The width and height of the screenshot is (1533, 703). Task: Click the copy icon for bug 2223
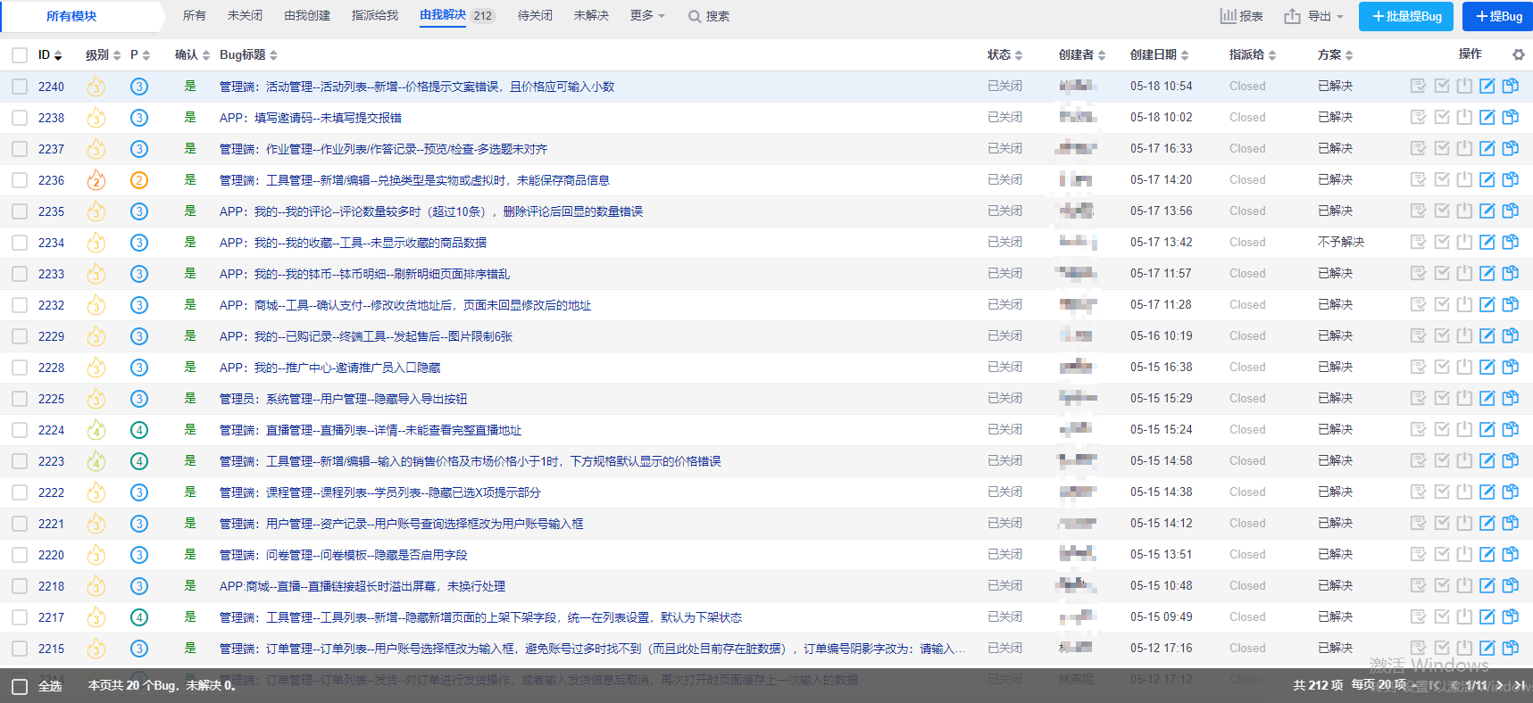tap(1510, 461)
